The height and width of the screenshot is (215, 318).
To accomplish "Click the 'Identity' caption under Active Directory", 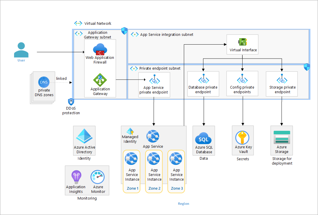I will point(84,158).
